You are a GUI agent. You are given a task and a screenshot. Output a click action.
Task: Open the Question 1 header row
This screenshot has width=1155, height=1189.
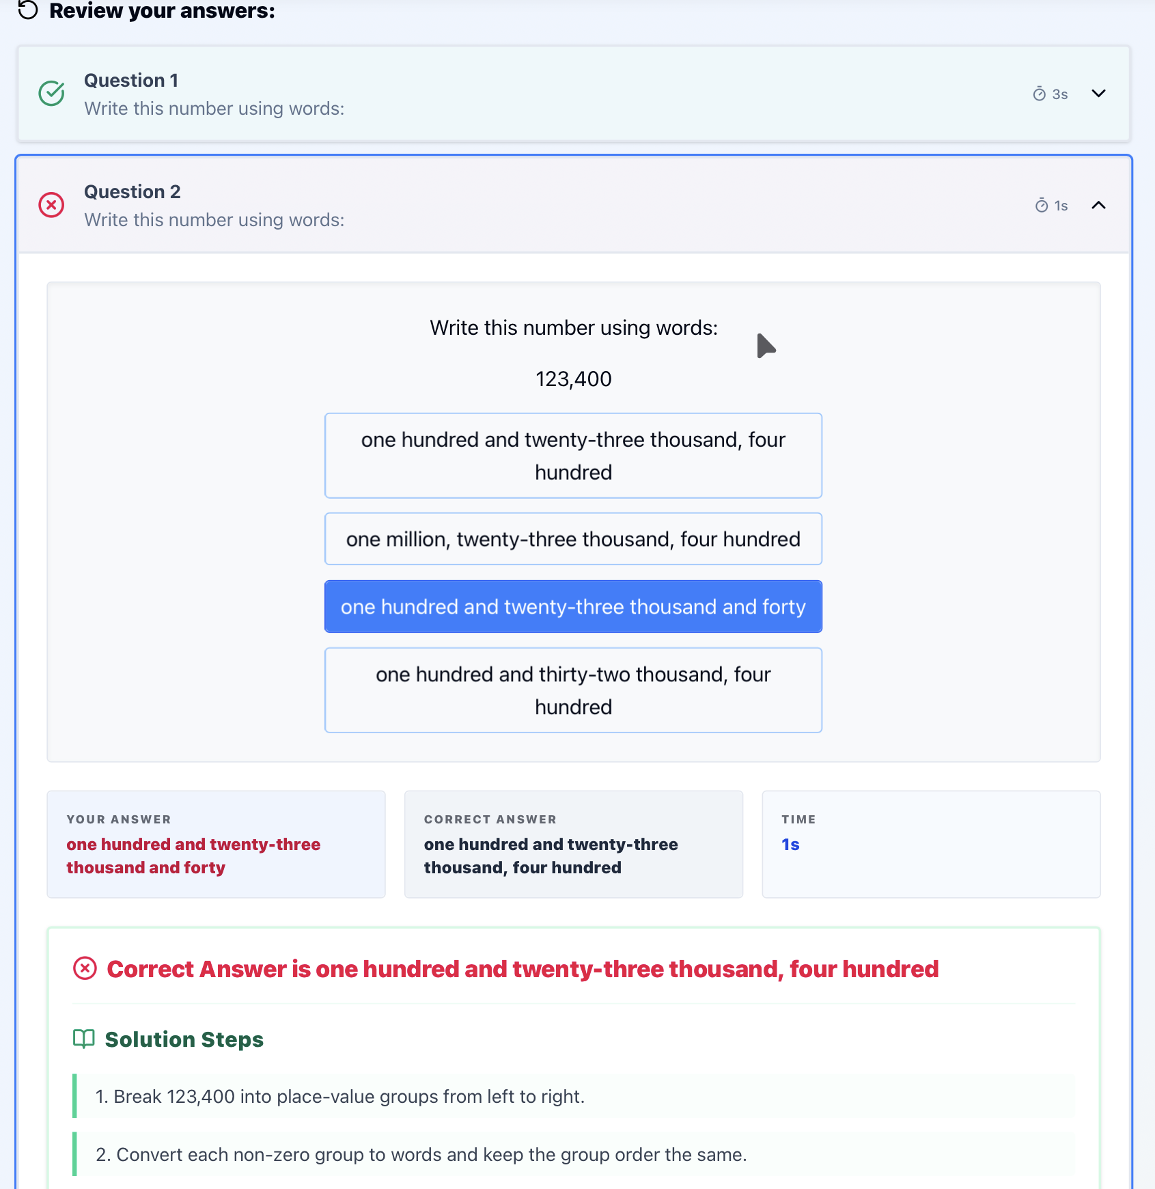[x=574, y=94]
